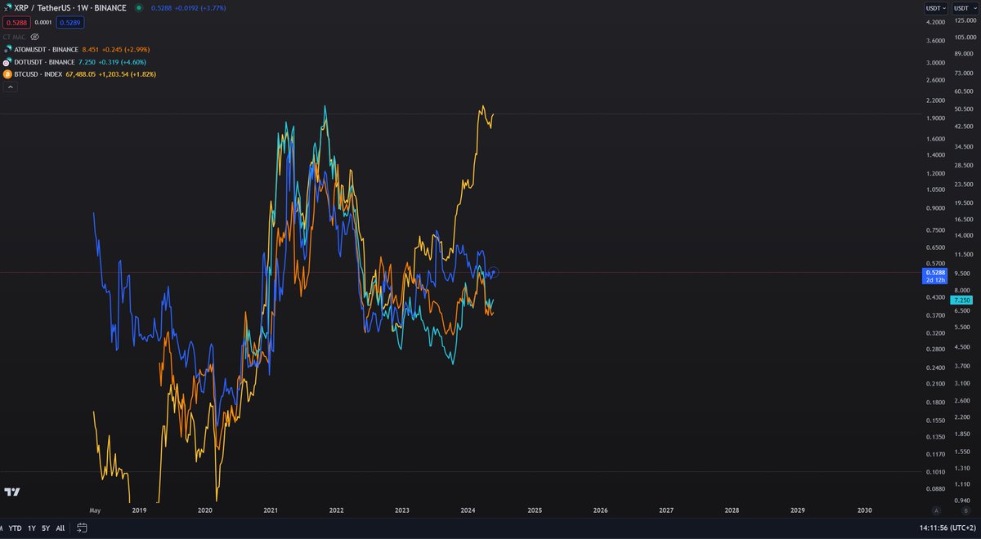Click the XRP coin logo icon

8,7
